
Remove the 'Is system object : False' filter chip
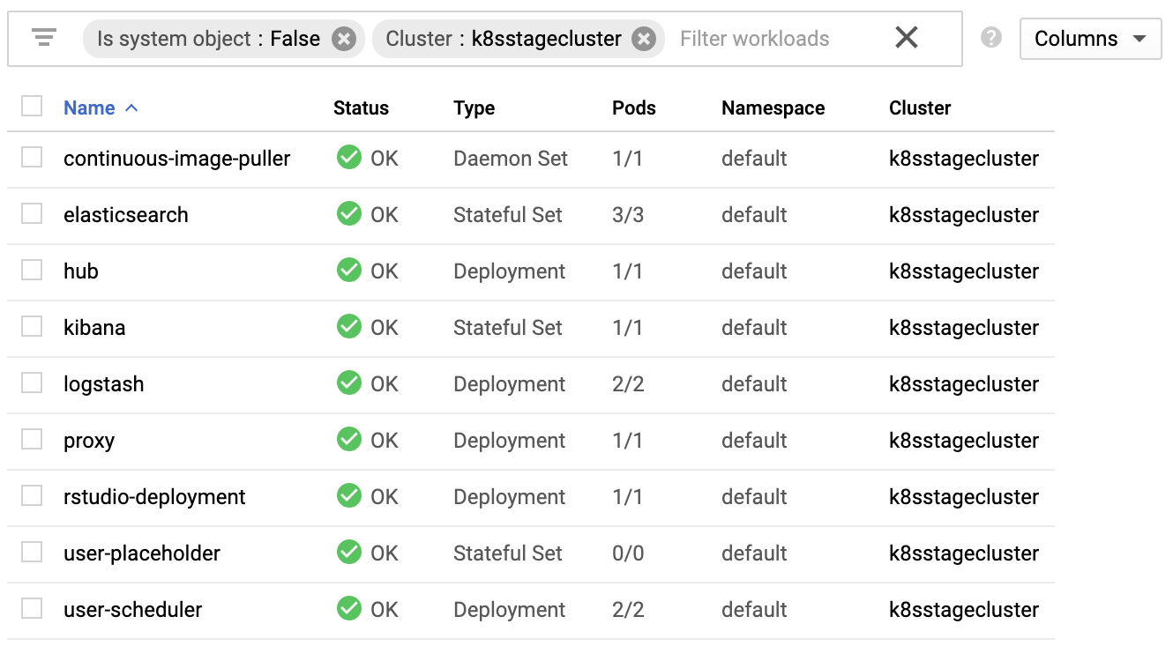[344, 39]
